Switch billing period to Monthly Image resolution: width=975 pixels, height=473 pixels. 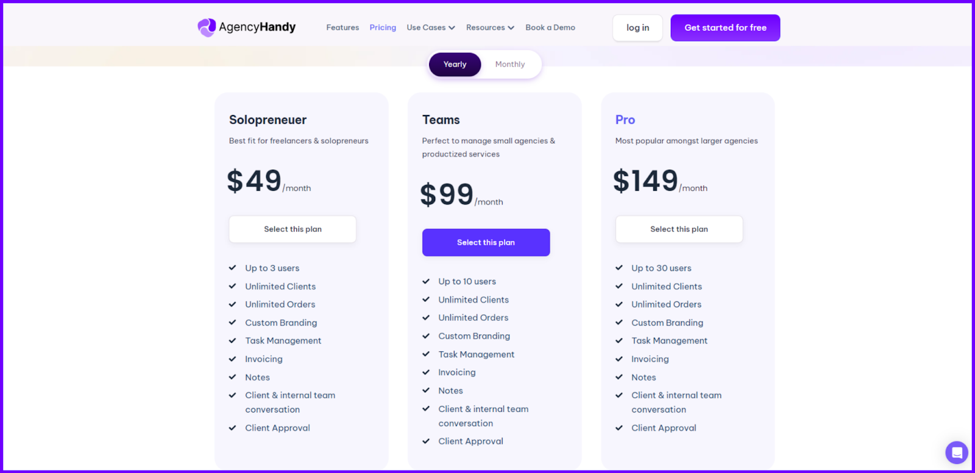click(509, 64)
